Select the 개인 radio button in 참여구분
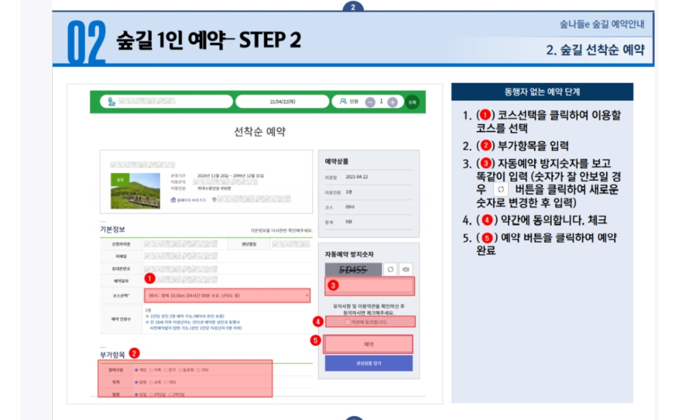The image size is (679, 420). point(136,371)
